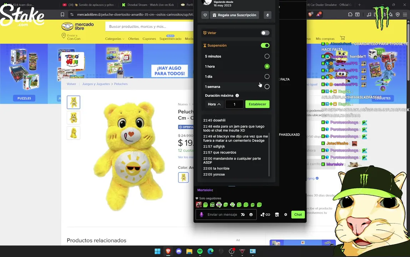
Task: Click the heart follow icon in user card
Action: (205, 15)
